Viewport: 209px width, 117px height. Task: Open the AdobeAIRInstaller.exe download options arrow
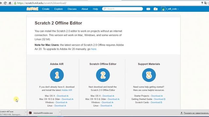pos(60,112)
